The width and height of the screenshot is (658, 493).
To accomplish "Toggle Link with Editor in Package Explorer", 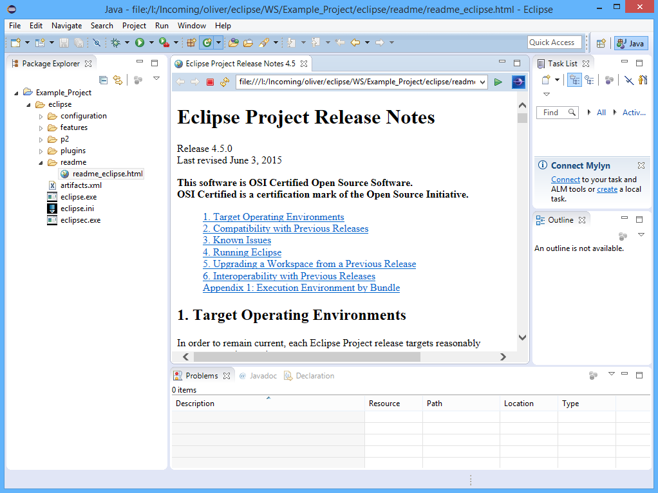I will (118, 80).
